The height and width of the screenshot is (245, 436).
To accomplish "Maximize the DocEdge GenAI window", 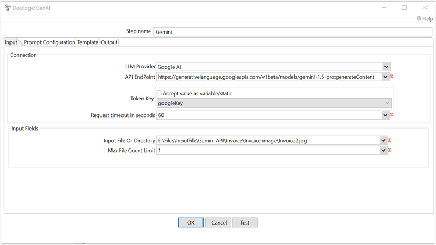I will pos(404,8).
